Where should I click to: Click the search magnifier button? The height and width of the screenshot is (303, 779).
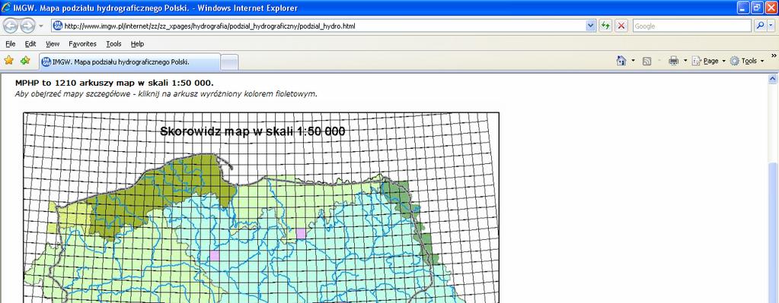(x=760, y=27)
